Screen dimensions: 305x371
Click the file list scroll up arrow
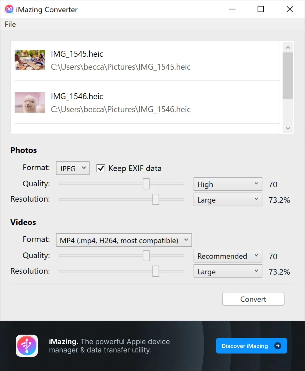pos(288,47)
